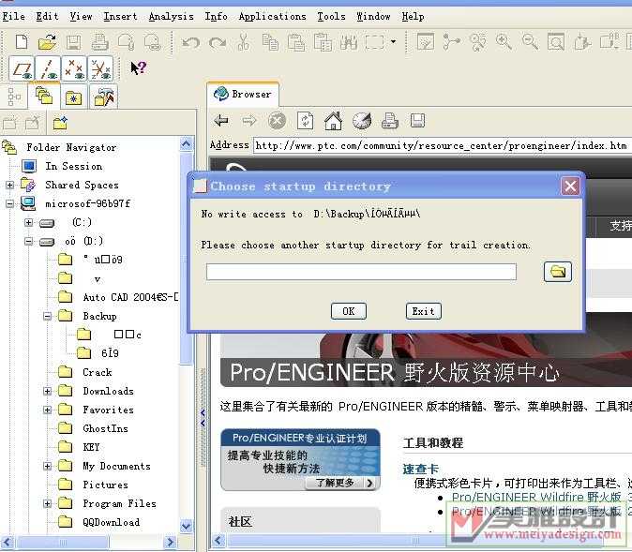Open the Insert menu
632x552 pixels.
120,17
